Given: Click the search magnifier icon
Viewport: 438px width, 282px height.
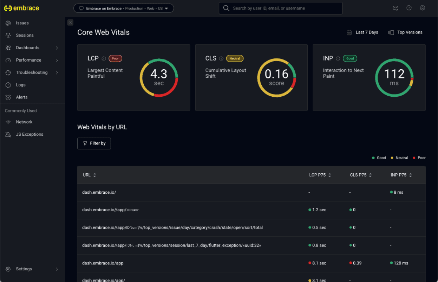Looking at the screenshot, I should [226, 8].
